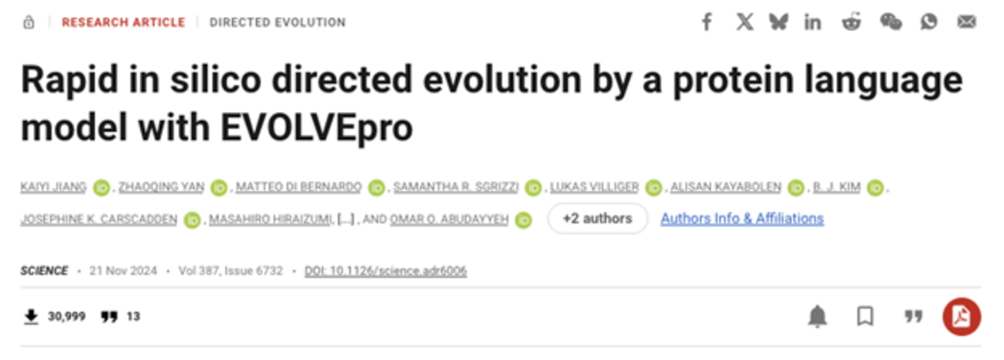Select the Research Article label
Viewport: 1004px width, 360px height.
click(124, 22)
